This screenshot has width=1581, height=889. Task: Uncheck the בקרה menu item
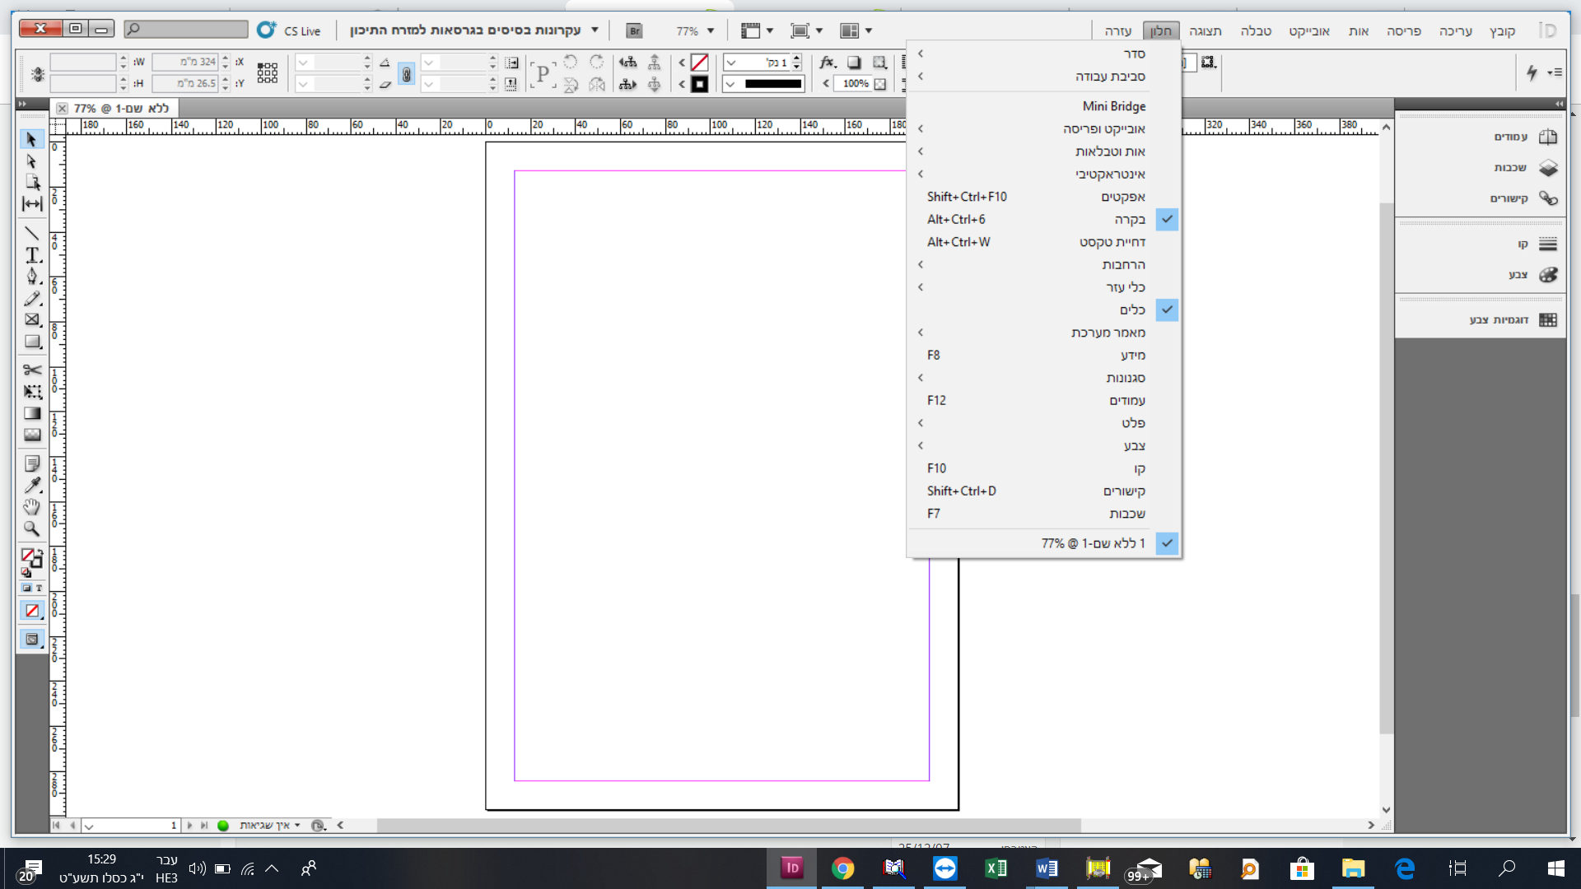tap(1130, 219)
